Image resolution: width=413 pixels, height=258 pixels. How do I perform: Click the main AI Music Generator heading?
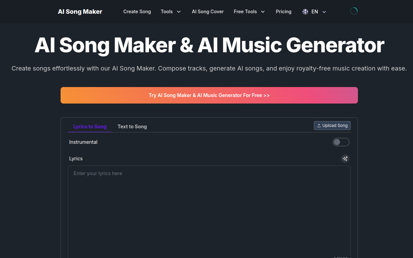tap(209, 45)
